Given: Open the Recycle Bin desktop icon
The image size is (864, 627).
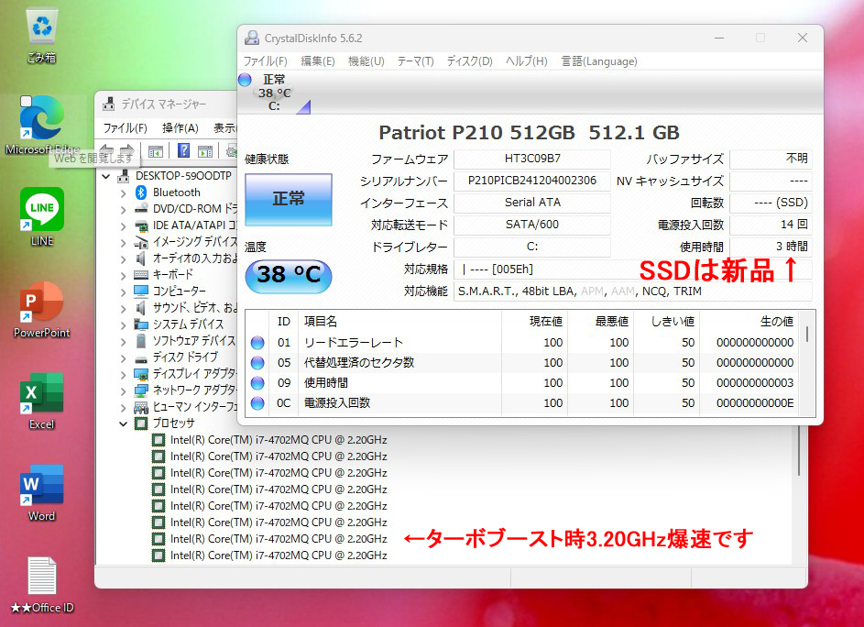Looking at the screenshot, I should [x=42, y=27].
